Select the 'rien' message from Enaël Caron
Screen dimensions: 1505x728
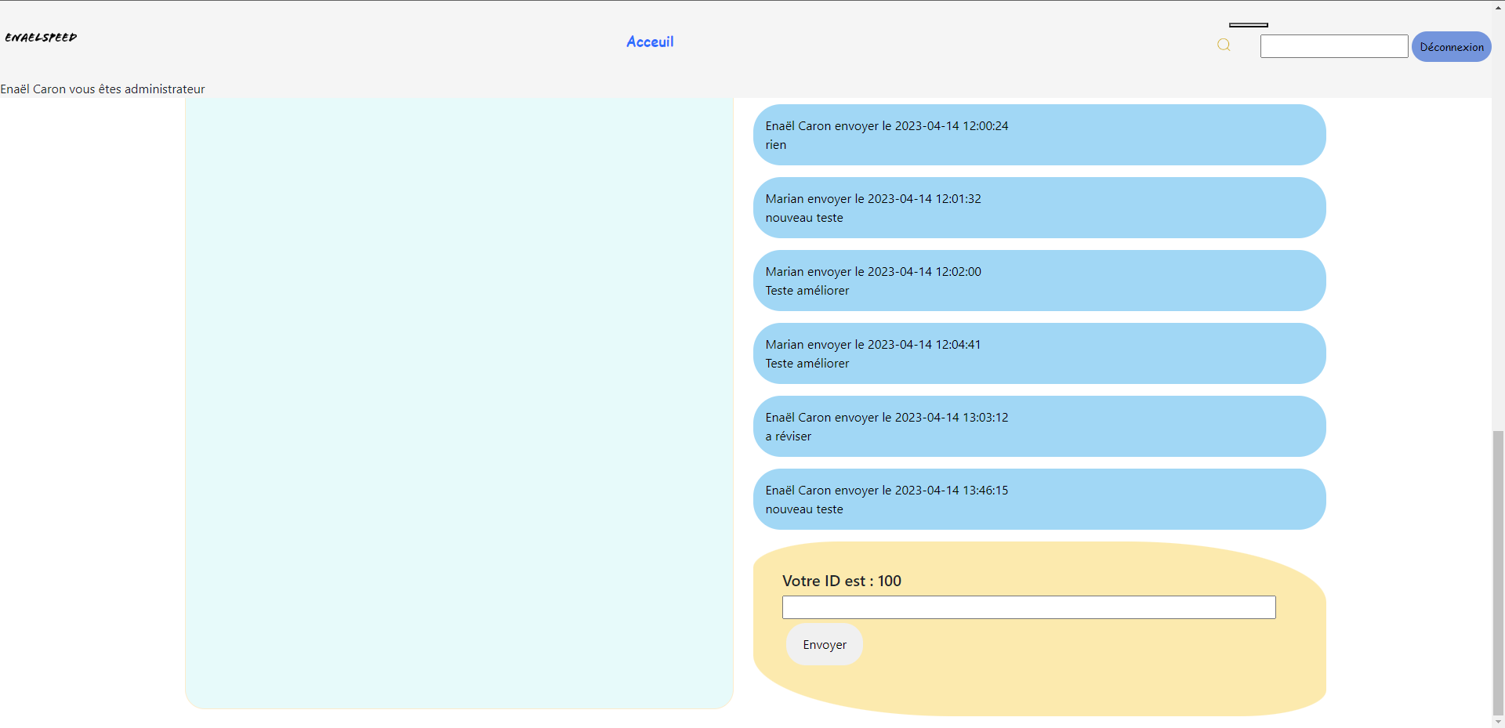click(x=1039, y=134)
